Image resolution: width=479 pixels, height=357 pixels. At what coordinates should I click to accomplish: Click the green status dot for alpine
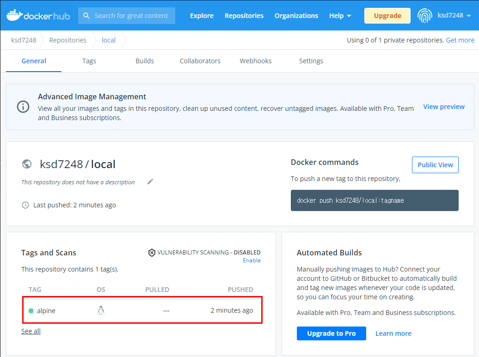[x=31, y=311]
